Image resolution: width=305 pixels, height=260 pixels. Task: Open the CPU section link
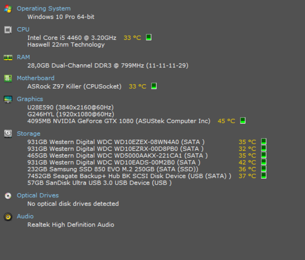(23, 29)
